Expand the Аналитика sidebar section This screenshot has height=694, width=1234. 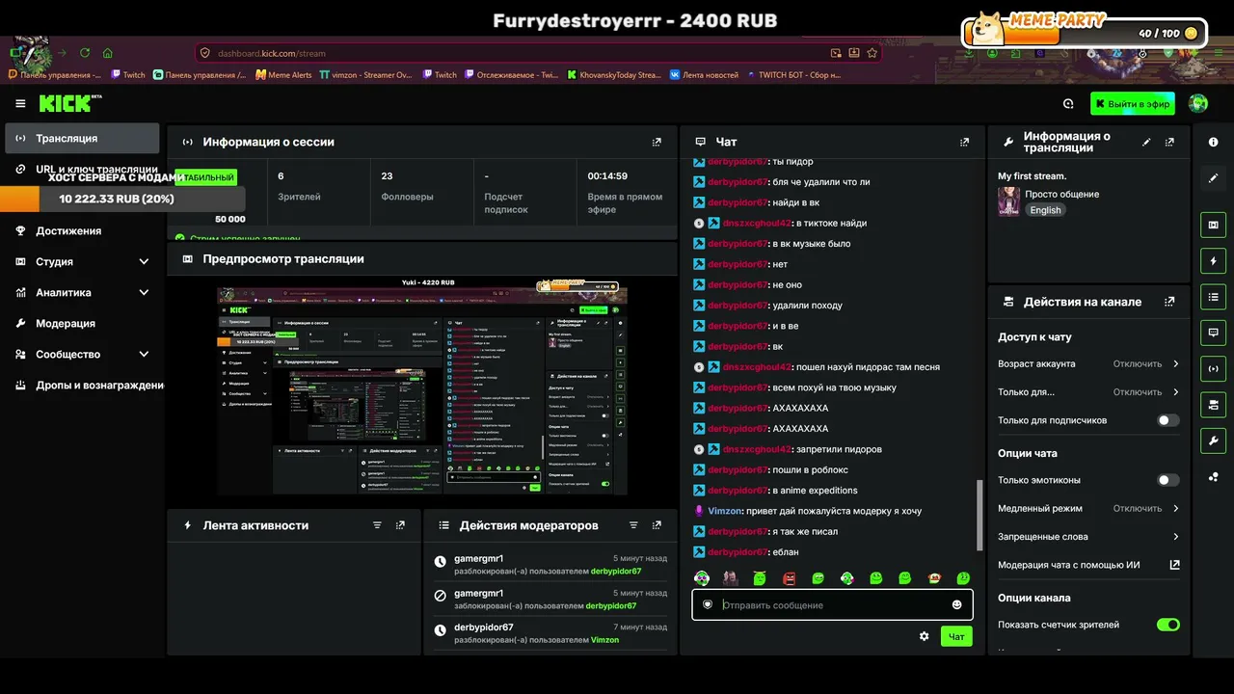(82, 292)
